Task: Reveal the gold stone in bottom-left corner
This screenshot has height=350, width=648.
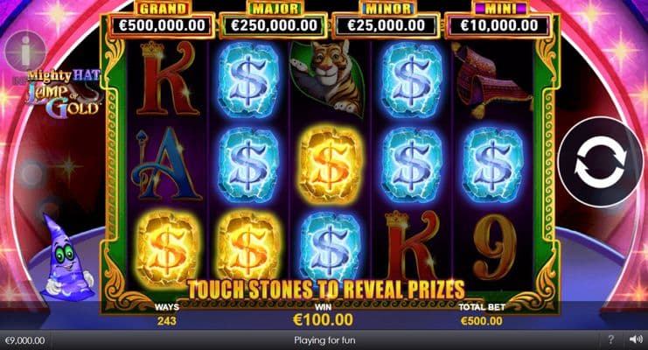Action: pos(167,248)
